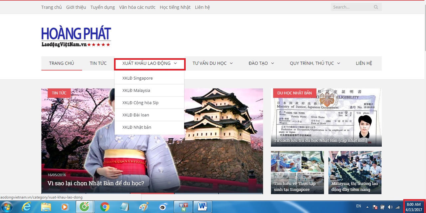Open Microsoft Word from the taskbar
The image size is (426, 213).
coord(202,207)
